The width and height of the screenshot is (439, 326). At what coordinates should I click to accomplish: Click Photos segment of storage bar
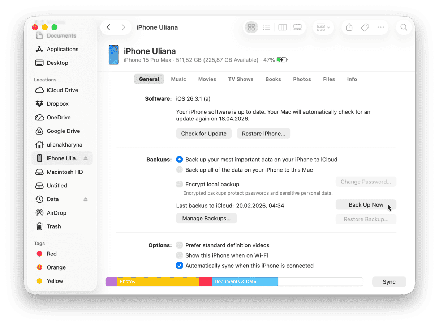tap(158, 282)
